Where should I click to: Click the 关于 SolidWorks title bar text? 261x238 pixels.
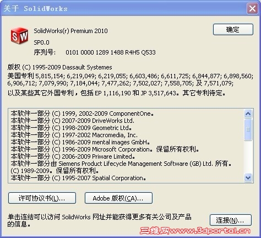pyautogui.click(x=35, y=9)
